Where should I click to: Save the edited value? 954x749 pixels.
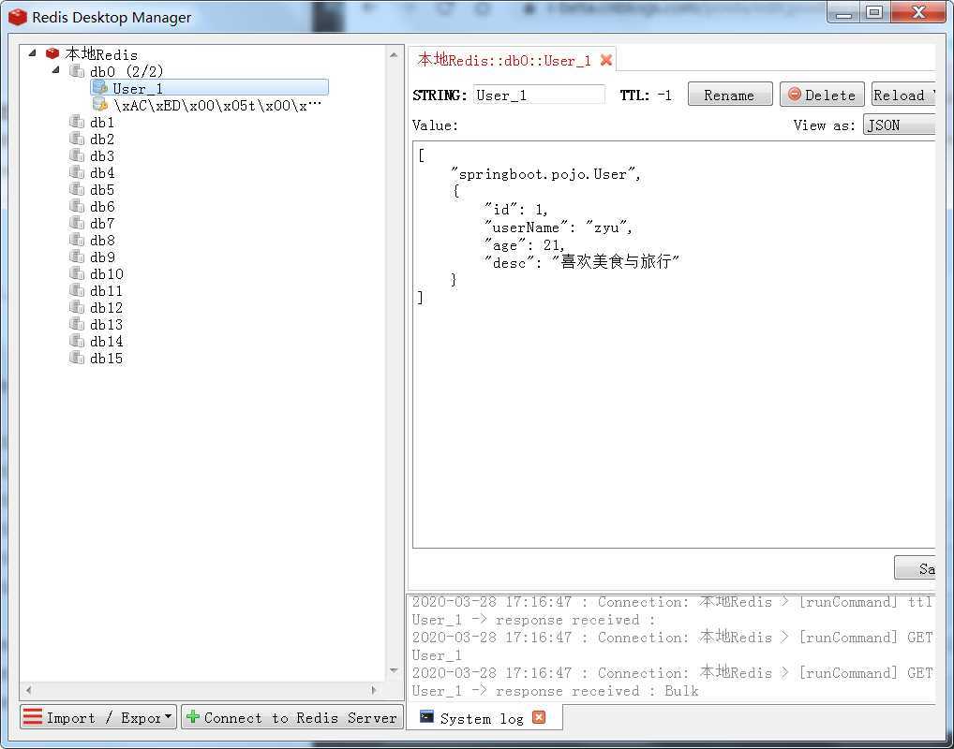915,567
